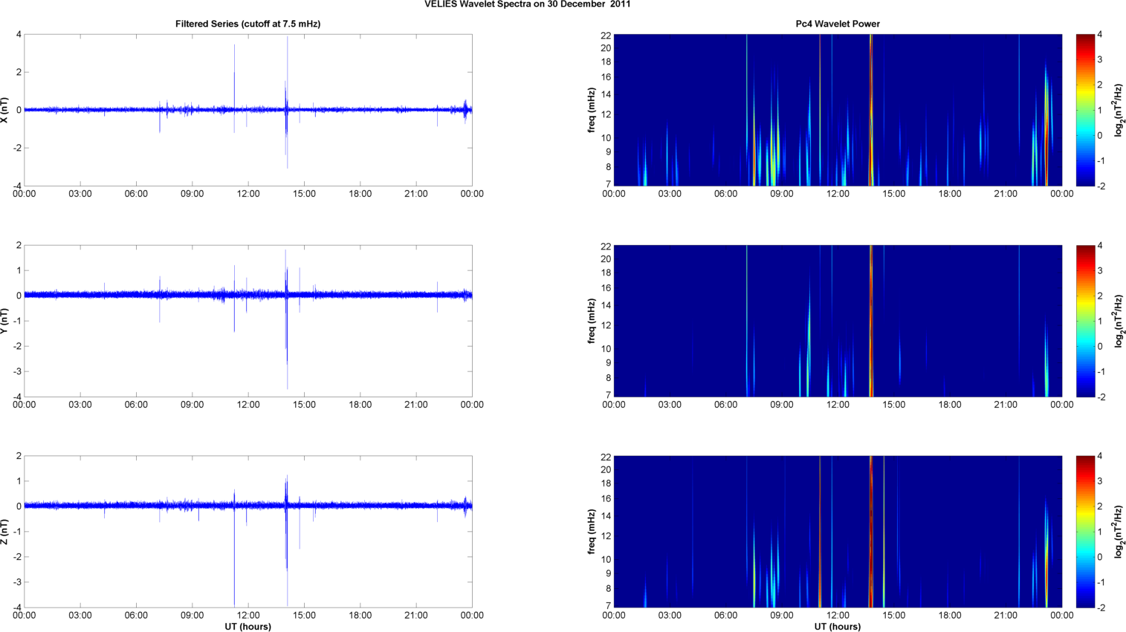Select the Pc4 Wavelet Power column title
The image size is (1126, 632).
coord(838,24)
